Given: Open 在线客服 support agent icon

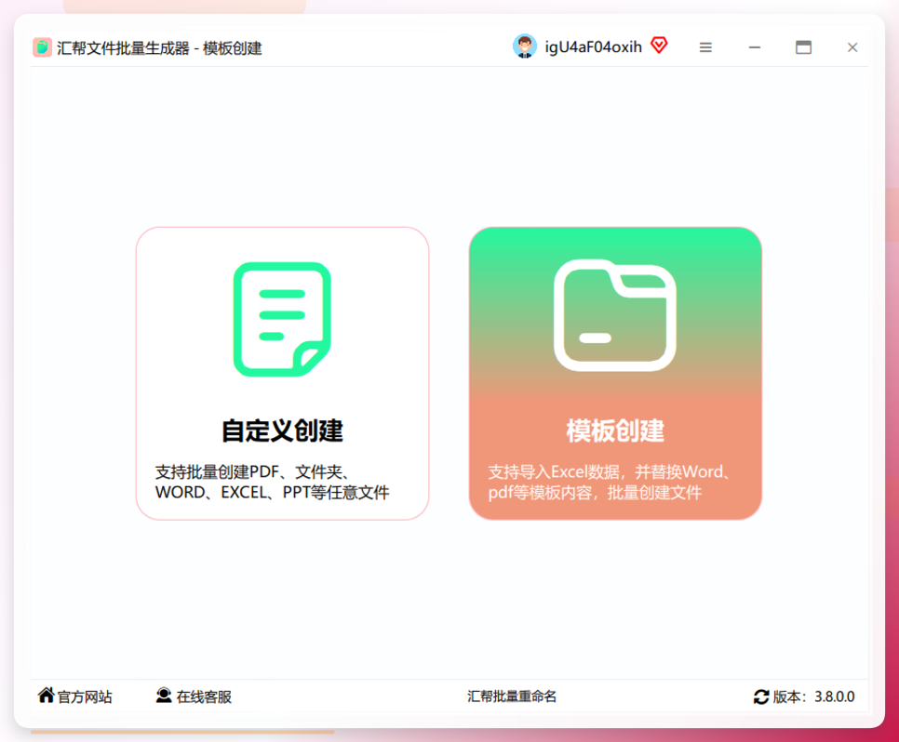Looking at the screenshot, I should click(x=164, y=695).
